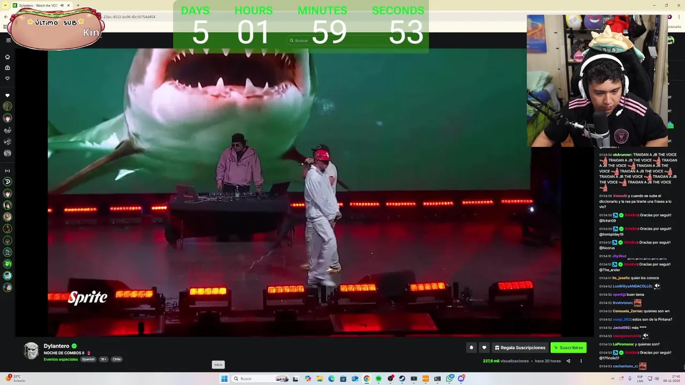Viewport: 685px width, 385px height.
Task: Open the Kick sidebar hamburger menu
Action: (8, 40)
